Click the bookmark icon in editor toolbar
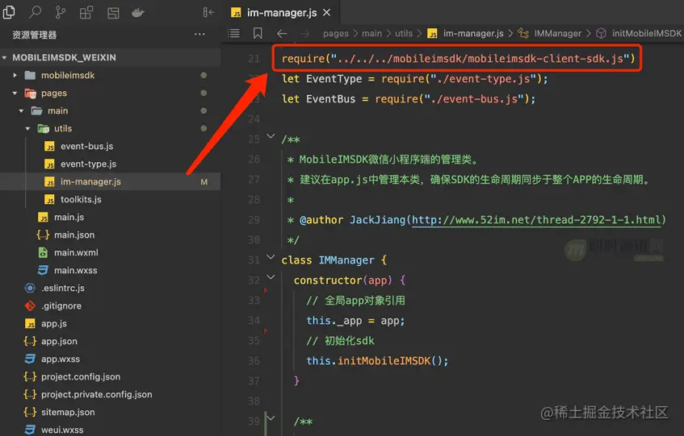Screen dimensions: 684x436 (258, 33)
